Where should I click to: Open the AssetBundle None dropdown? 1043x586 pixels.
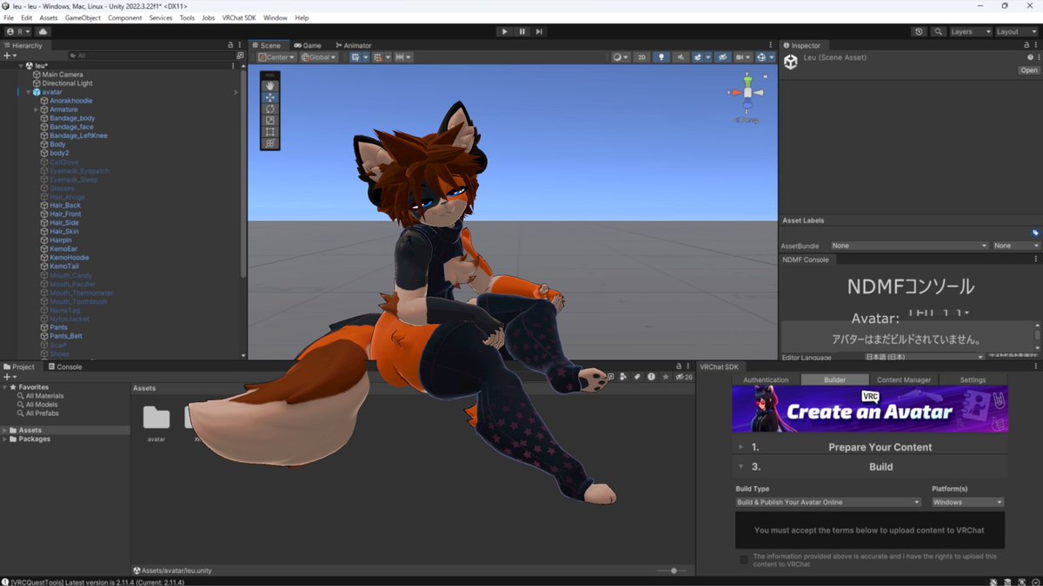909,246
